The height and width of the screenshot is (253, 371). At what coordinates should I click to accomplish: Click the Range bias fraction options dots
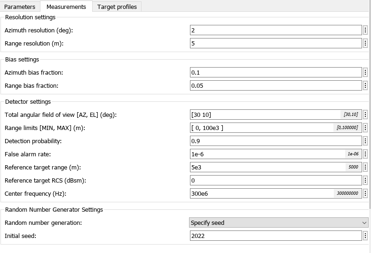coord(365,86)
